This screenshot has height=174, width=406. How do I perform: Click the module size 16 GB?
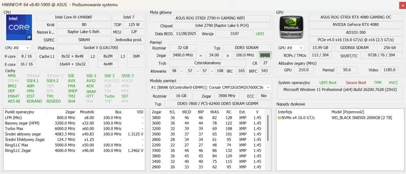[x=181, y=96]
